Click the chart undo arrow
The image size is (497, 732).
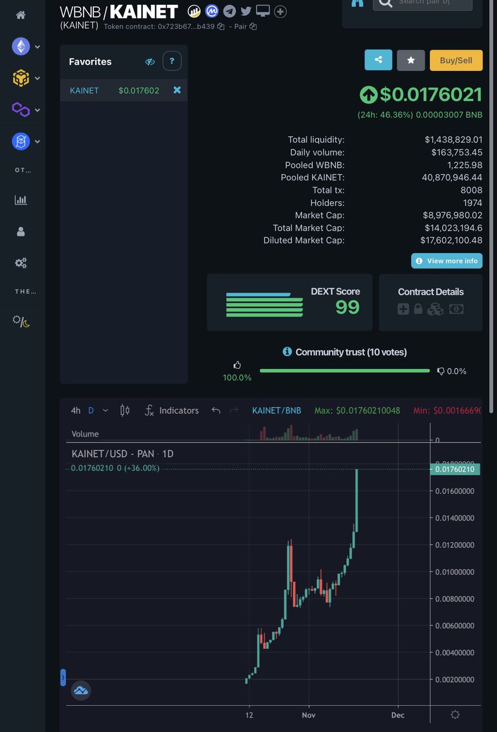216,411
